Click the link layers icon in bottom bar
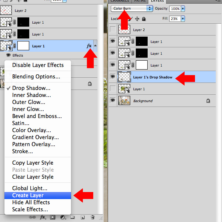The height and width of the screenshot is (222, 222). pos(32,217)
